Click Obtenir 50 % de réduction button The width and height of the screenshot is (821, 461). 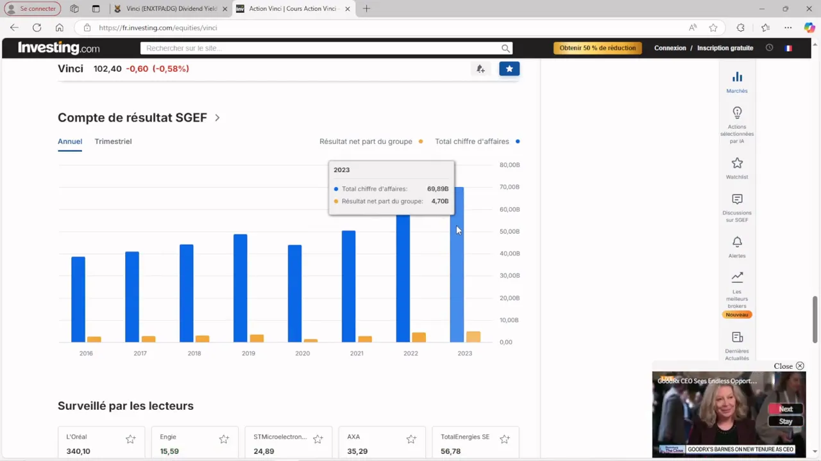[x=598, y=48]
